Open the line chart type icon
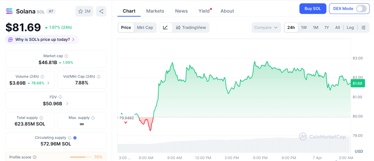The height and width of the screenshot is (161, 374). 165,27
